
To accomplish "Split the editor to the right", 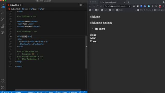I will click(80, 5).
